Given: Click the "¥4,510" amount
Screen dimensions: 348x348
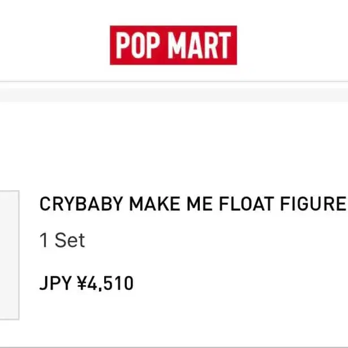Looking at the screenshot, I should pyautogui.click(x=105, y=283).
